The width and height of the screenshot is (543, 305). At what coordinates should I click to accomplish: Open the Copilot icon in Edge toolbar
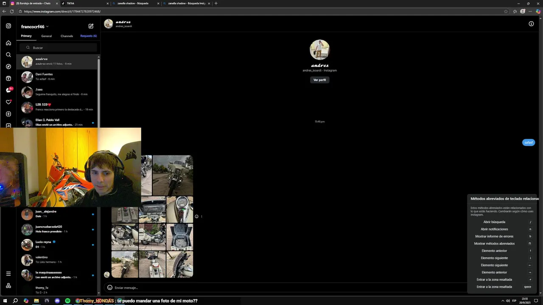pos(538,11)
